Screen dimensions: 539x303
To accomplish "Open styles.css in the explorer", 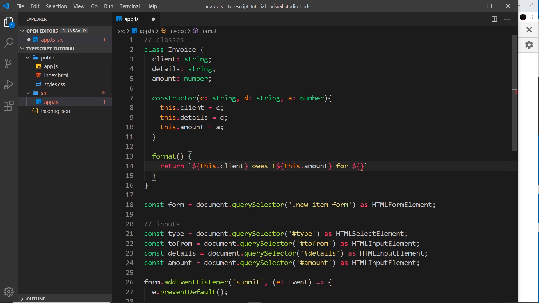I will (x=54, y=84).
